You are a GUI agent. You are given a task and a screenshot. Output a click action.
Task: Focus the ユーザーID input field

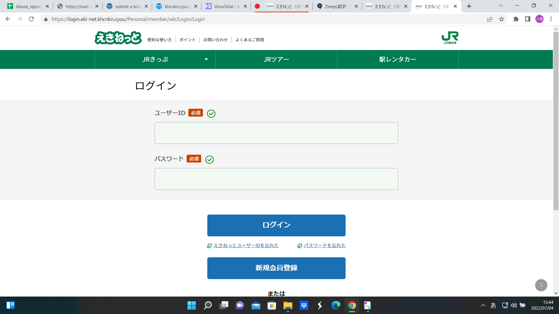276,133
